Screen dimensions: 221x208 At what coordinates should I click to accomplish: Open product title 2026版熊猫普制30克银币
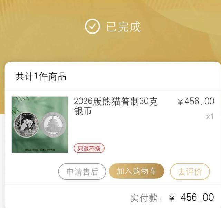point(116,106)
